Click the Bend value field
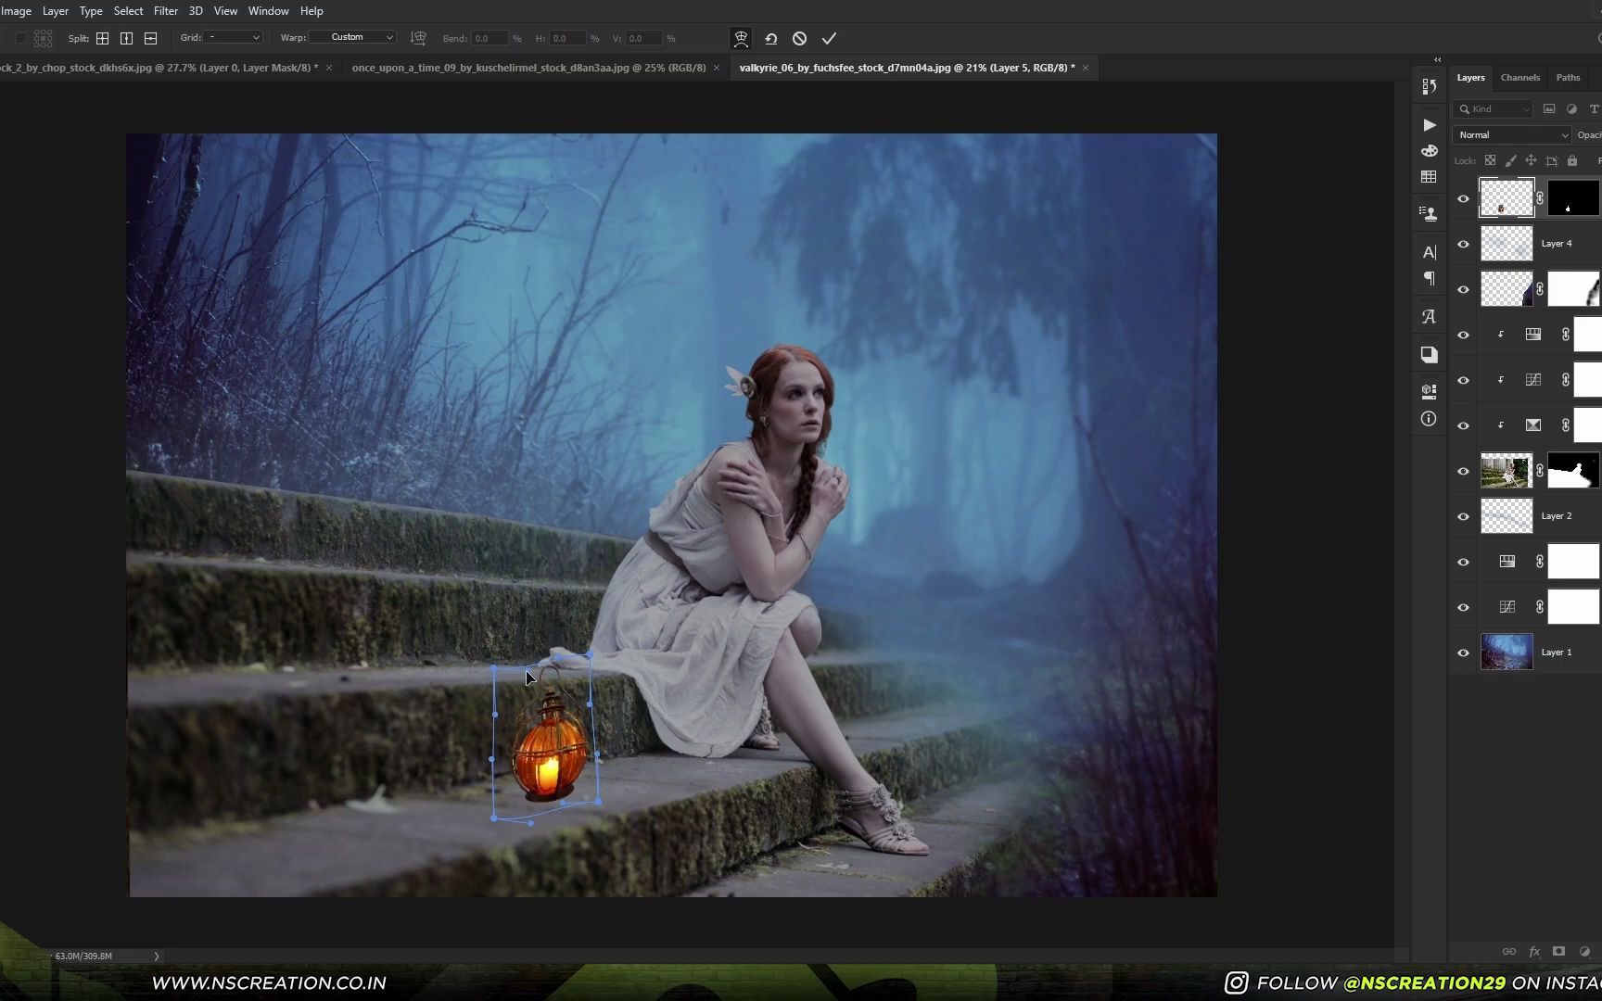Viewport: 1602px width, 1001px height. (489, 38)
